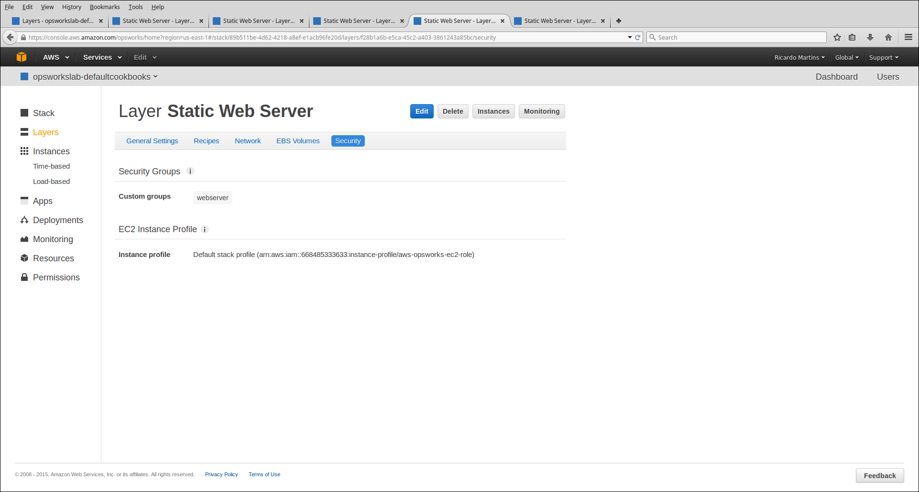The image size is (919, 492).
Task: Click the AWS orange cube logo
Action: tap(22, 57)
